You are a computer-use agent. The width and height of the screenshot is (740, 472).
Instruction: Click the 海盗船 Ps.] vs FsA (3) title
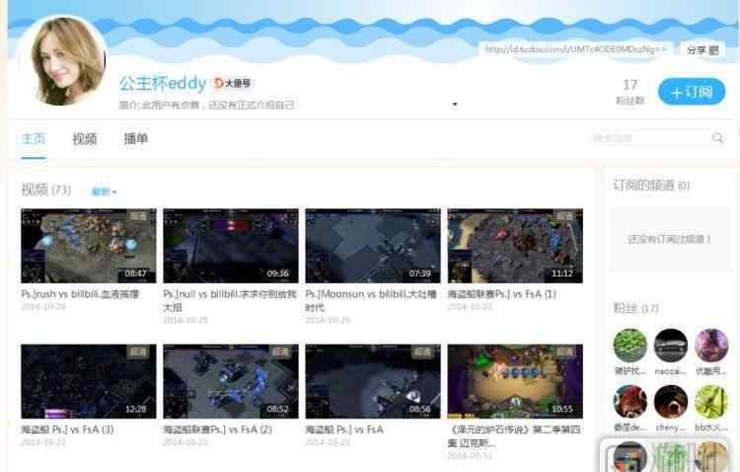coord(67,430)
